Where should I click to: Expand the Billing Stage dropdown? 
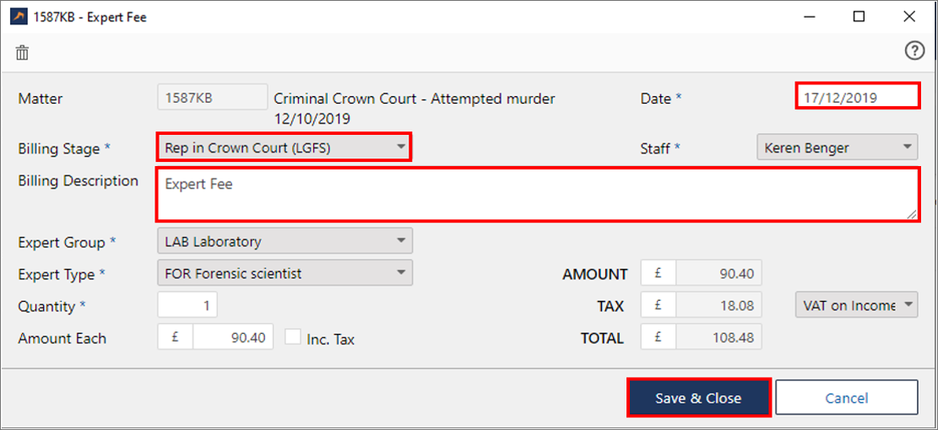pyautogui.click(x=284, y=148)
